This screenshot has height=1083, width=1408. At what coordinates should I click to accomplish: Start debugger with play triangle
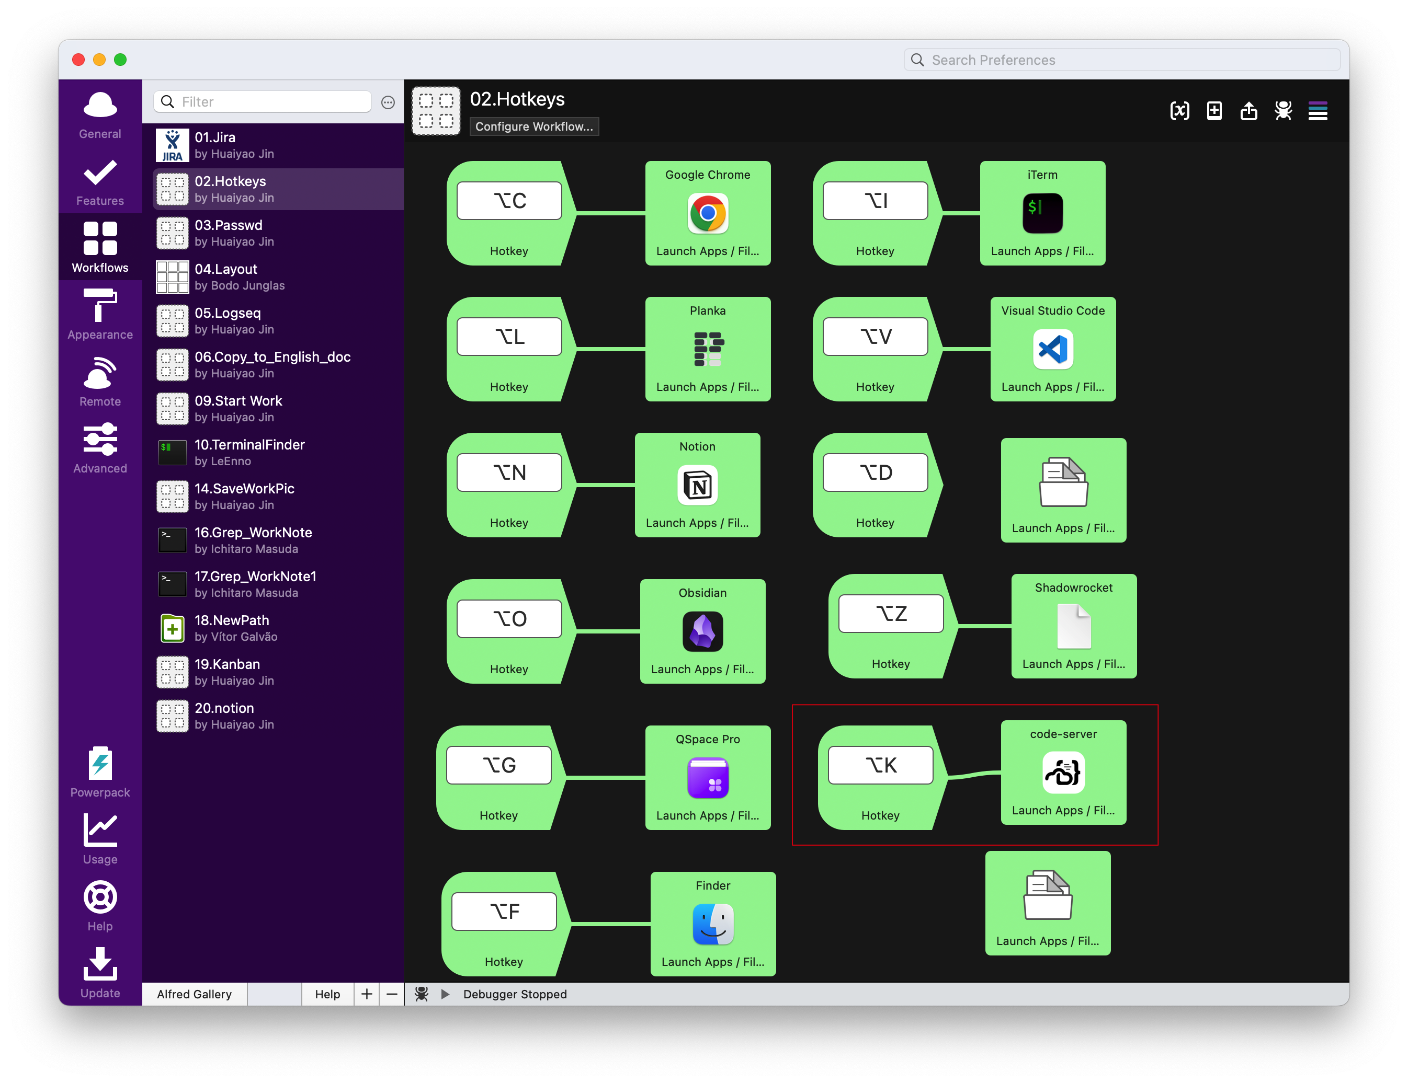[445, 994]
